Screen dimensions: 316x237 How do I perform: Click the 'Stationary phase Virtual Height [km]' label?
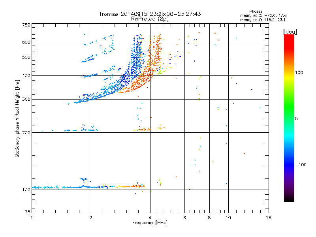(x=17, y=119)
